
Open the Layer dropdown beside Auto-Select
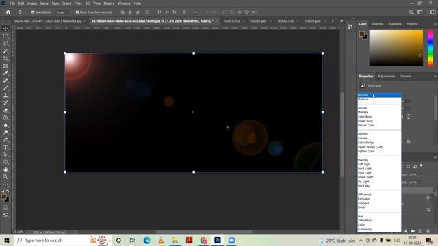63,12
